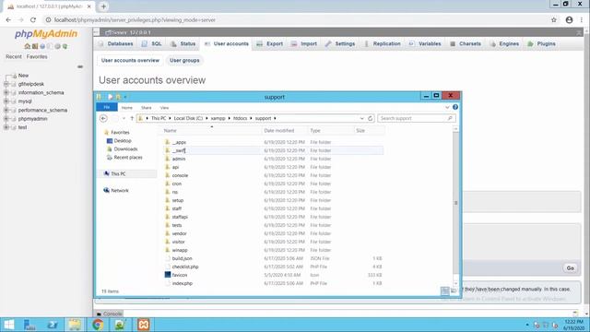The width and height of the screenshot is (590, 332).
Task: Open the phpMyAdmin logo link
Action: click(46, 34)
